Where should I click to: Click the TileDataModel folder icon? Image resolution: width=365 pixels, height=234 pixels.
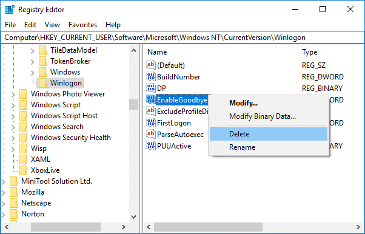(x=42, y=50)
